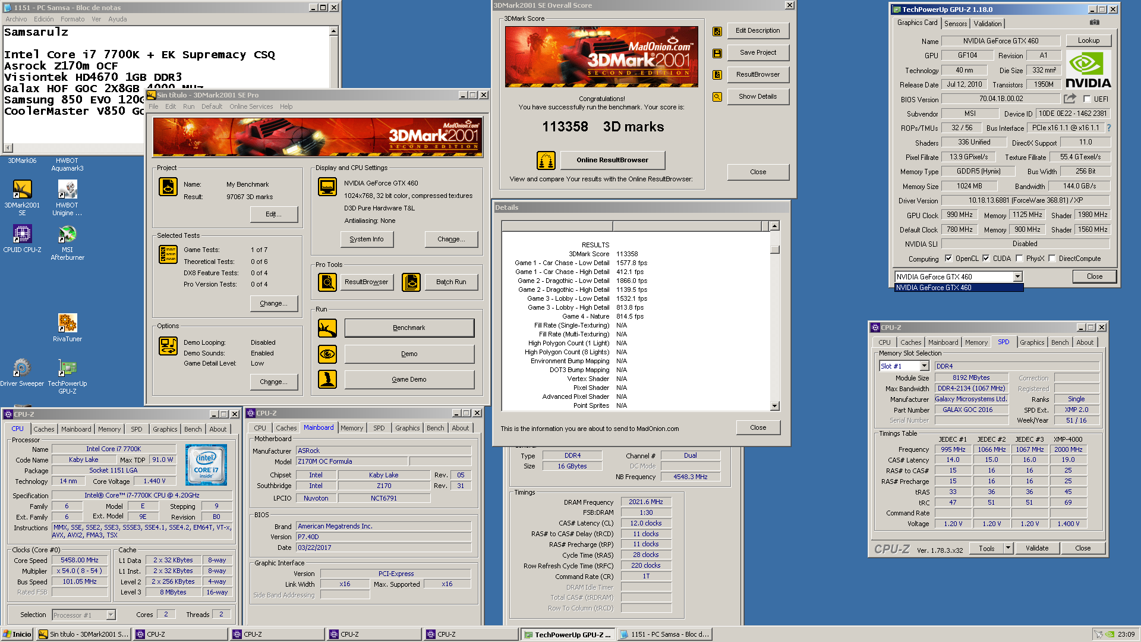
Task: Open the Formato menu in Bloc de notas
Action: (x=73, y=19)
